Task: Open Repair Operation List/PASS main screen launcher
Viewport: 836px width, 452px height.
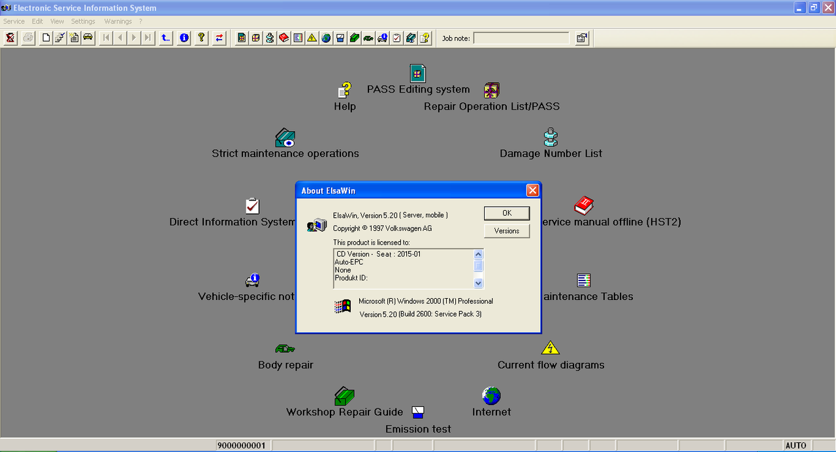Action: [x=492, y=97]
